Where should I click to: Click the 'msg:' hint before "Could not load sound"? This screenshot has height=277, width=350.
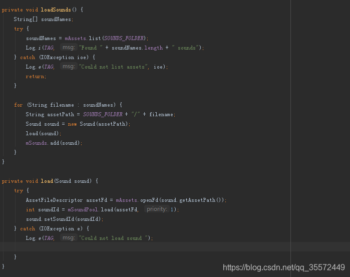click(x=69, y=238)
